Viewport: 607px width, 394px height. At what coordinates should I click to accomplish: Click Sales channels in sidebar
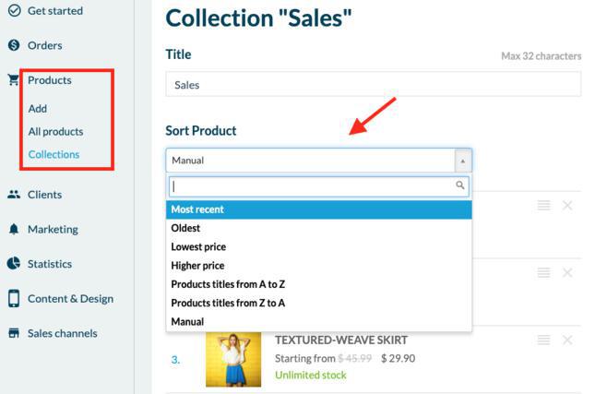[x=63, y=333]
